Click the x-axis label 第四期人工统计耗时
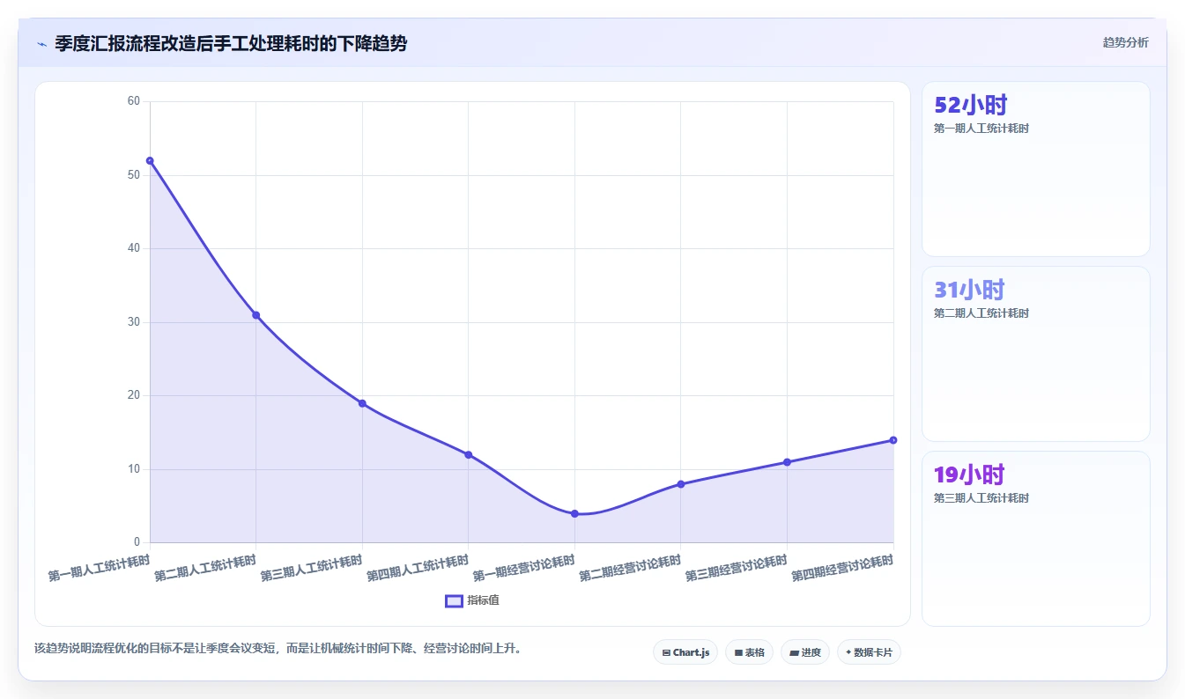The image size is (1185, 699). click(x=418, y=569)
